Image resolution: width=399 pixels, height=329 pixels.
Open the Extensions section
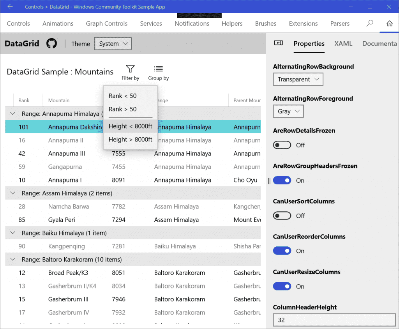pyautogui.click(x=303, y=23)
